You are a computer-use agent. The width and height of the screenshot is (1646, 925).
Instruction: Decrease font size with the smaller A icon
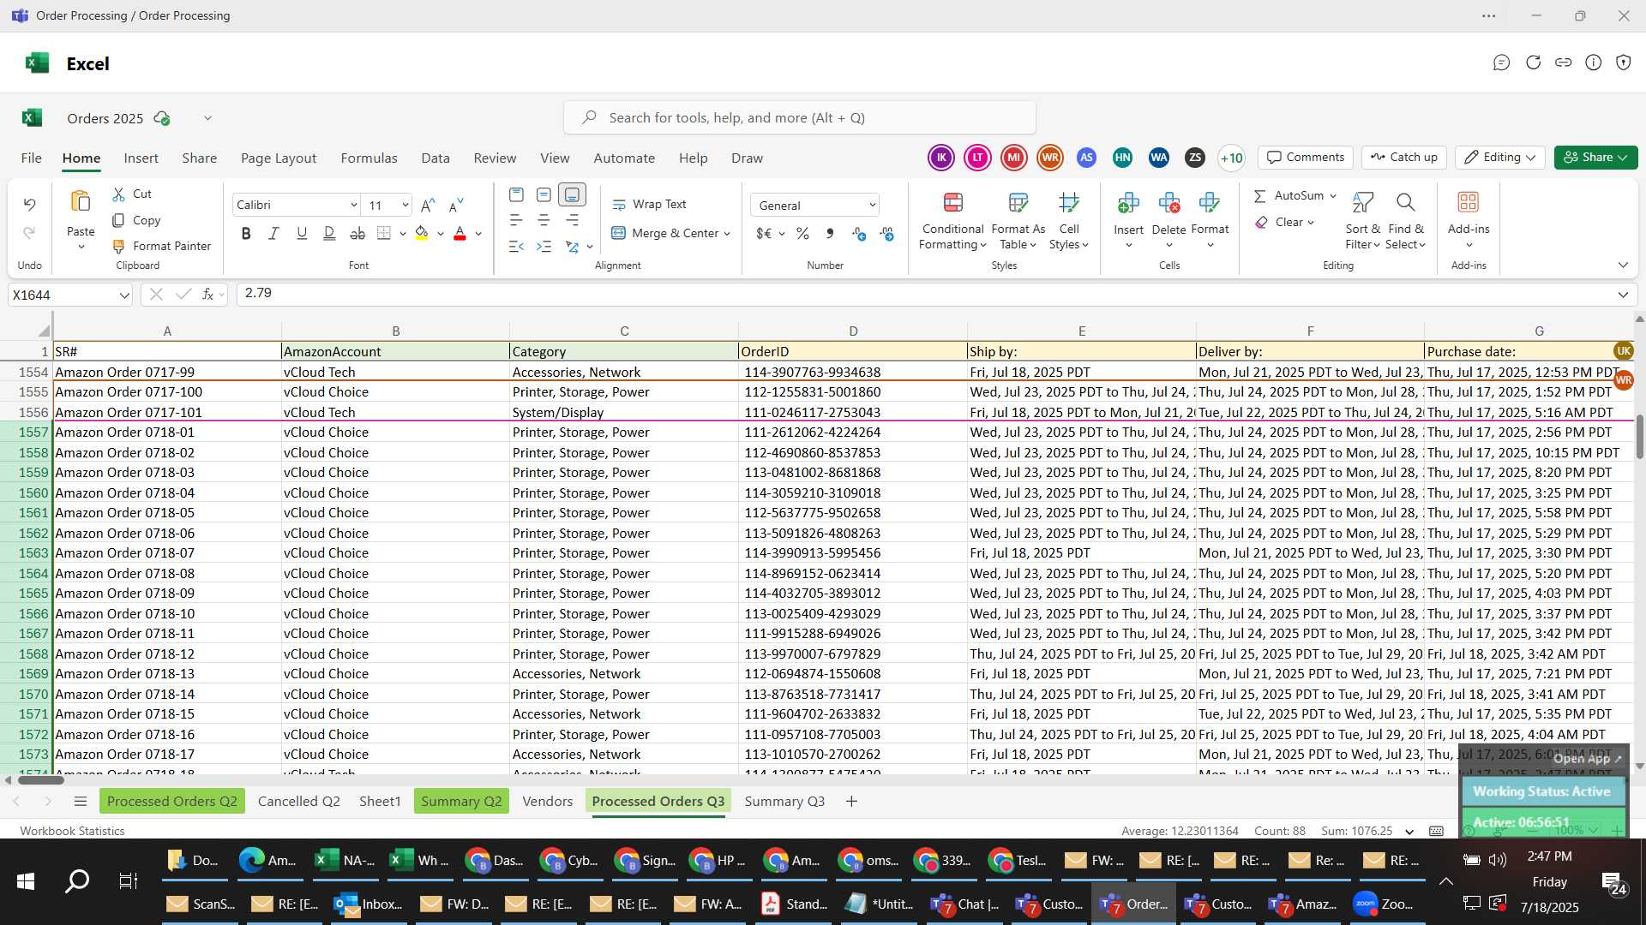coord(456,205)
